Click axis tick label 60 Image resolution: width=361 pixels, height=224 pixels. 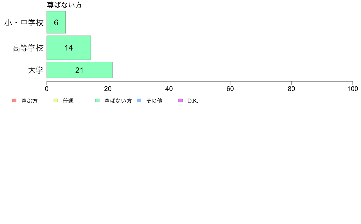[x=230, y=89]
